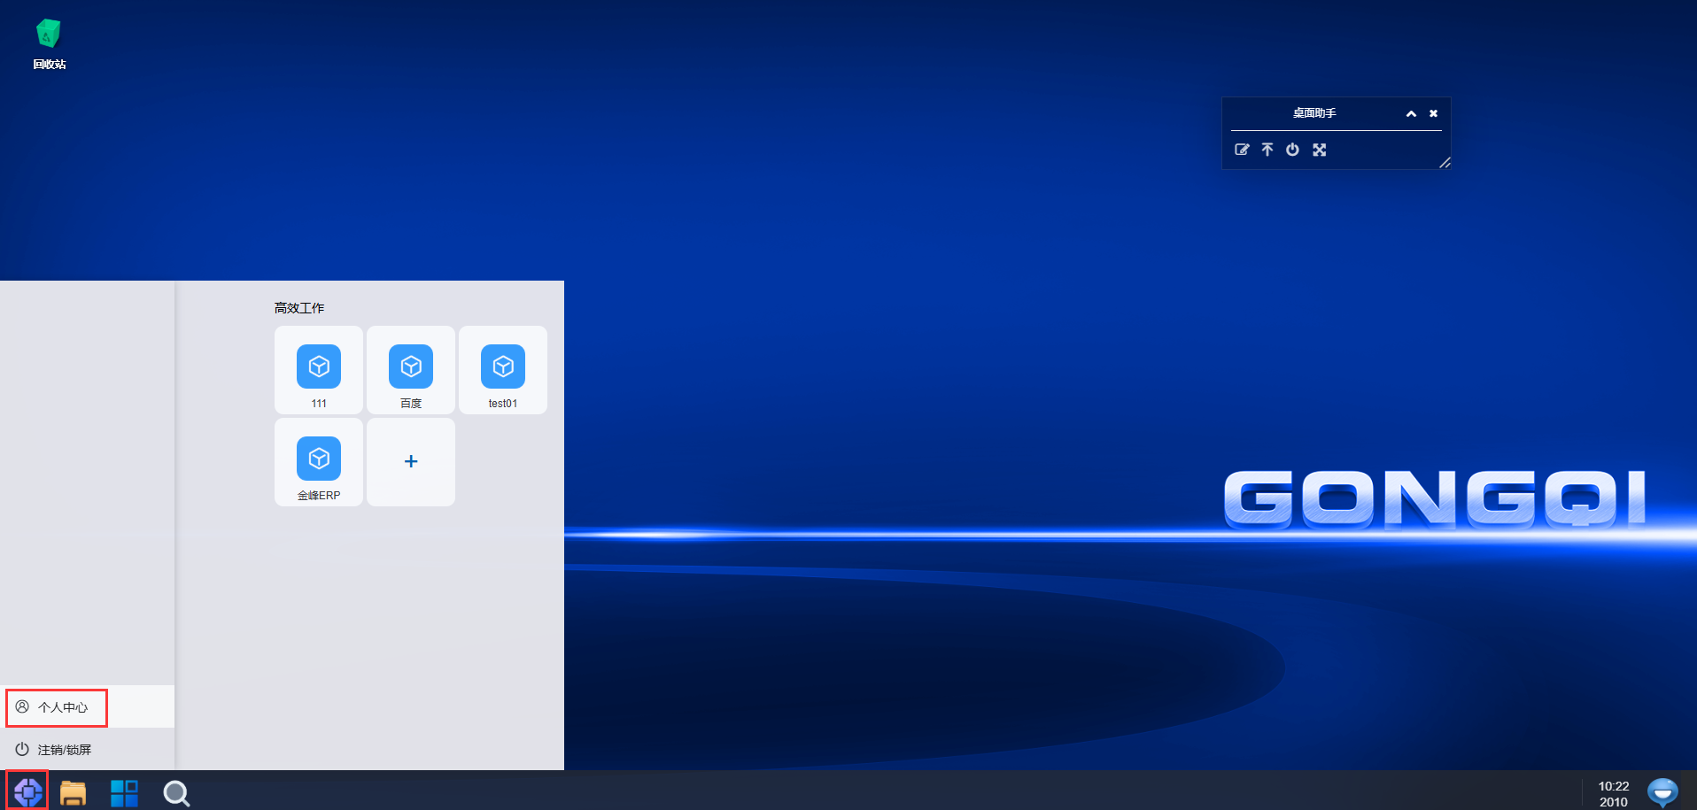The width and height of the screenshot is (1697, 810).
Task: Open the blue chat bubble tray icon
Action: coord(1662,792)
